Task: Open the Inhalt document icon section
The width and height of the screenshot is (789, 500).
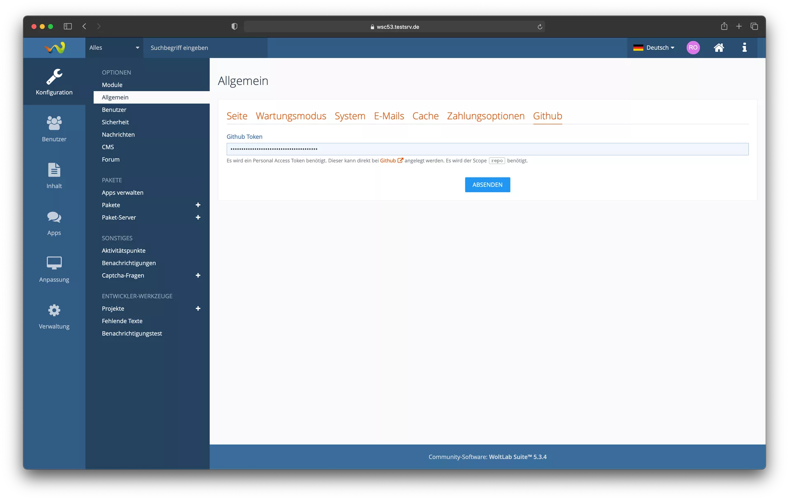Action: (54, 175)
